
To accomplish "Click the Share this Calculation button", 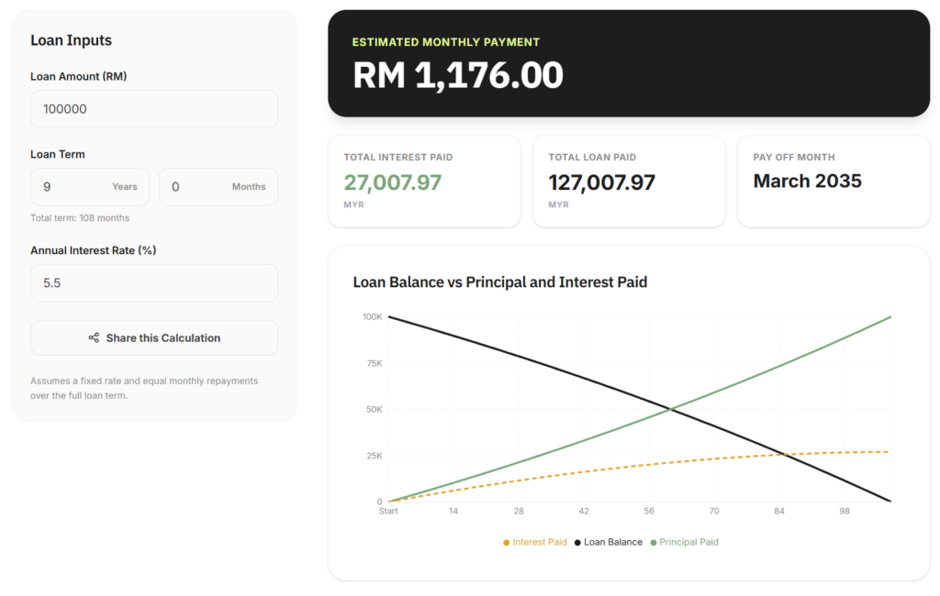I will click(x=154, y=337).
